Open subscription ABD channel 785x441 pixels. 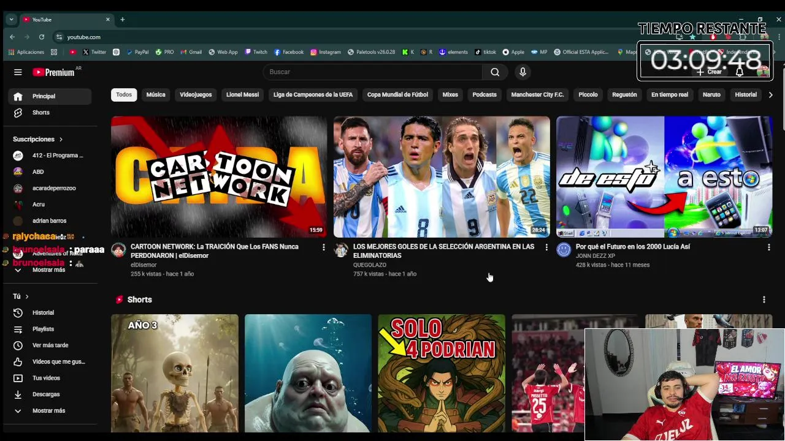(x=50, y=172)
